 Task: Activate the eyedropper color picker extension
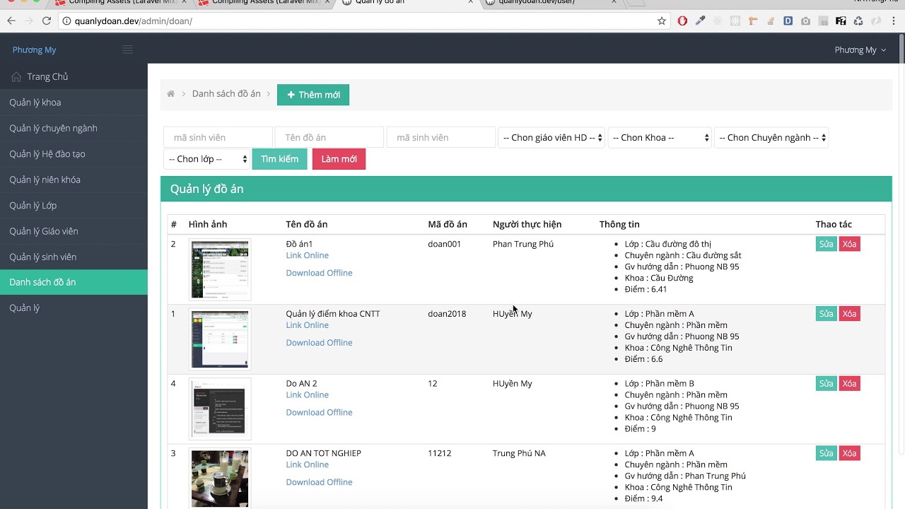[x=700, y=21]
